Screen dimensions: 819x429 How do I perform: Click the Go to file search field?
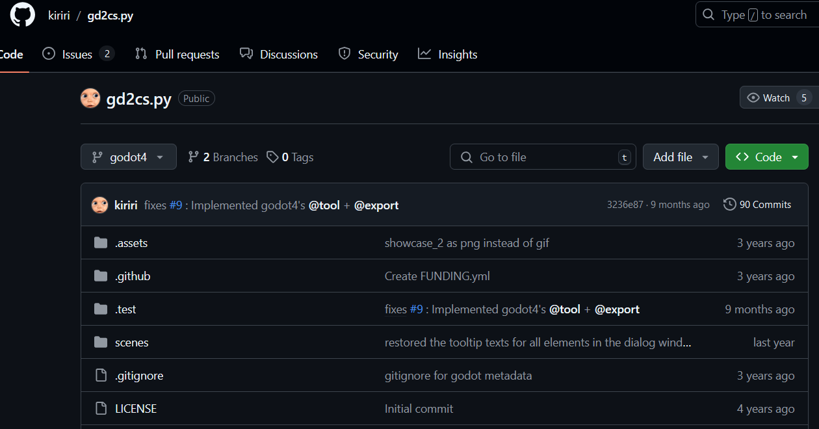[x=543, y=157]
